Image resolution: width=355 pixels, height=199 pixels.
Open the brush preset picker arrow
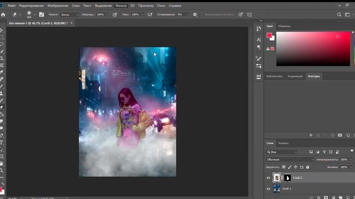[34, 15]
